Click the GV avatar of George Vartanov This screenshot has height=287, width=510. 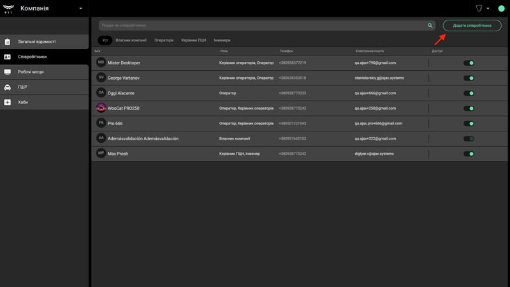click(101, 77)
